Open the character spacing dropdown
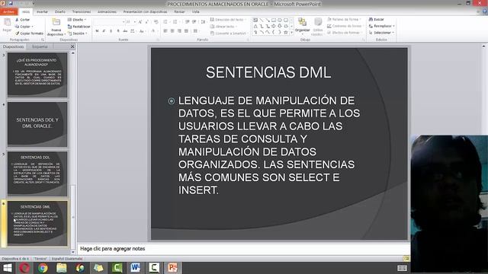Image resolution: width=488 pixels, height=274 pixels. [x=133, y=31]
